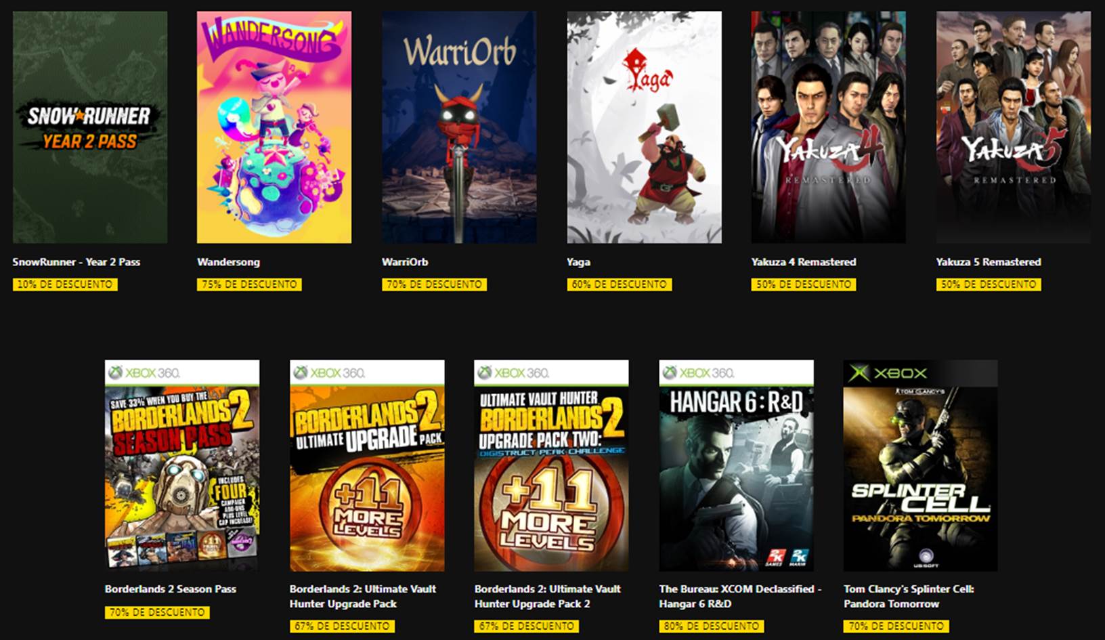
Task: Open the Yaga game cover art
Action: 644,127
